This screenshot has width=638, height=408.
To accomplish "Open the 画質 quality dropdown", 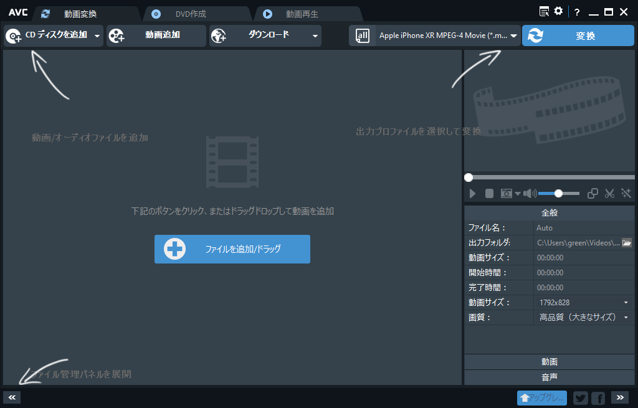I will click(626, 318).
